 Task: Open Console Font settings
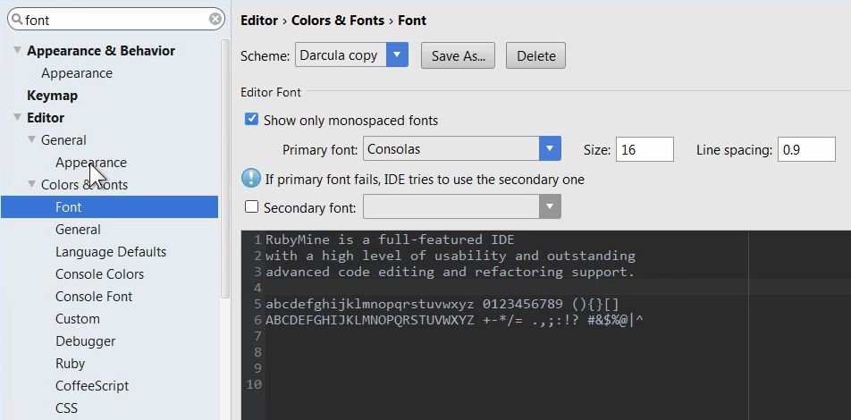(x=94, y=297)
